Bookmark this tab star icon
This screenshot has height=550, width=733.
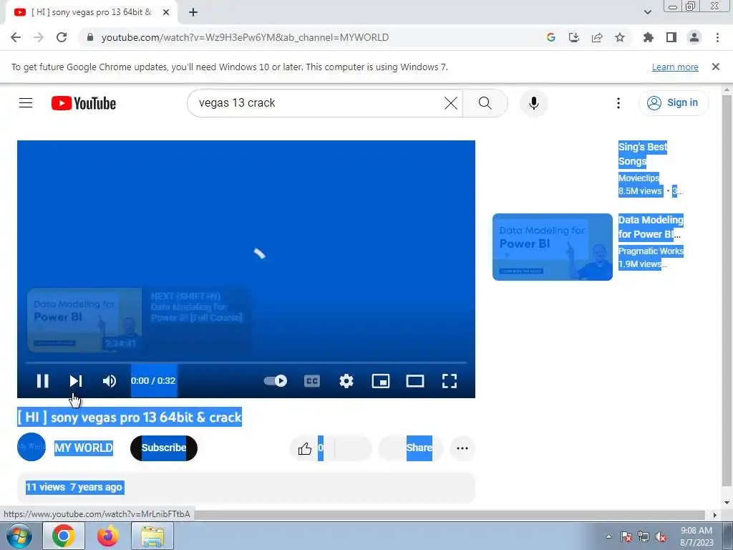point(620,37)
